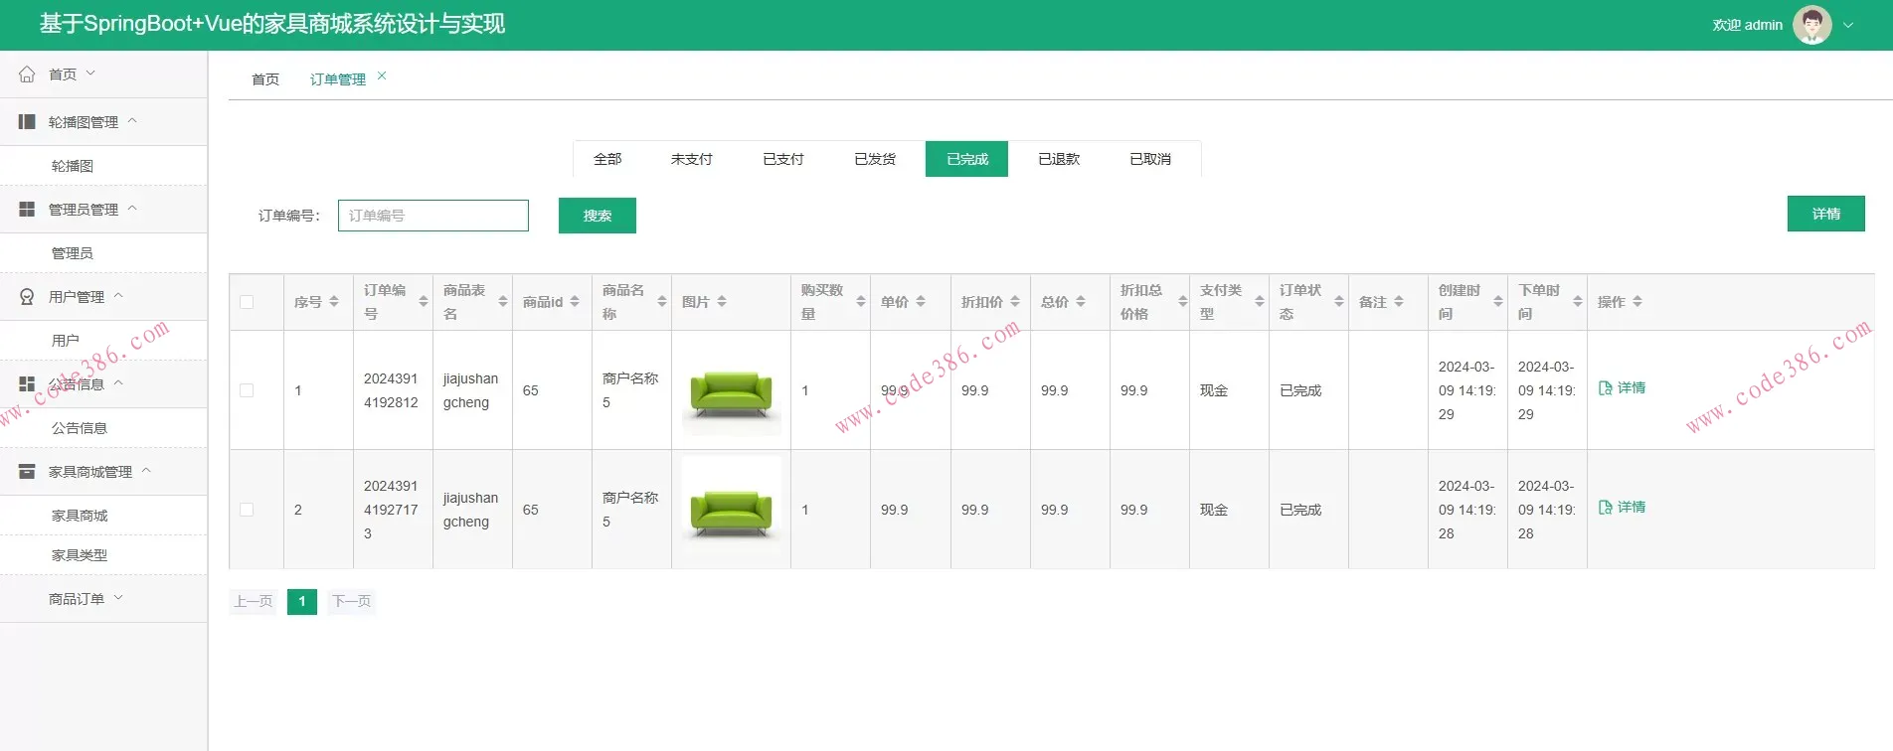Viewport: 1893px width, 751px height.
Task: Click the admin management grid icon
Action: pyautogui.click(x=27, y=209)
